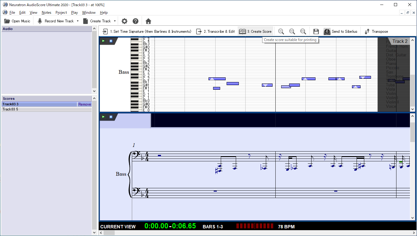Viewport: 417px width, 236px height.
Task: Click the Open Music button
Action: click(17, 21)
